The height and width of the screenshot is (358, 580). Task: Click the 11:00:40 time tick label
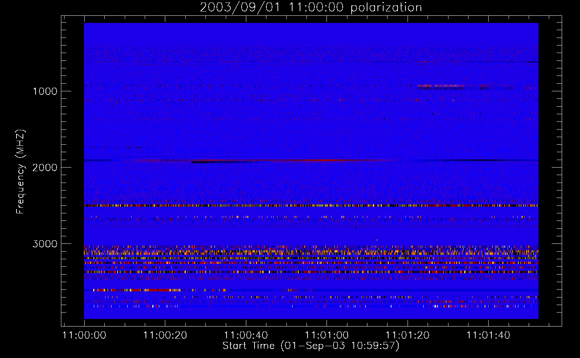coord(246,335)
